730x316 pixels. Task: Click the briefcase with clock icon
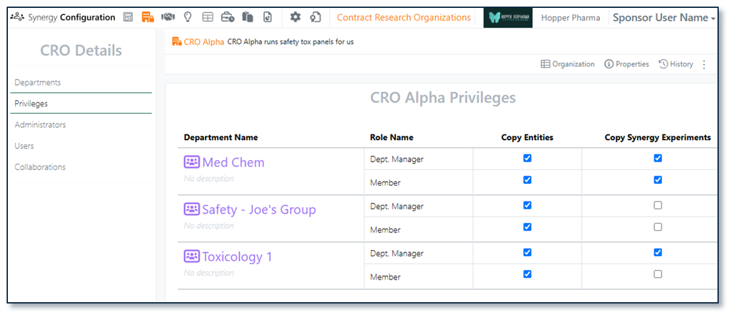228,18
